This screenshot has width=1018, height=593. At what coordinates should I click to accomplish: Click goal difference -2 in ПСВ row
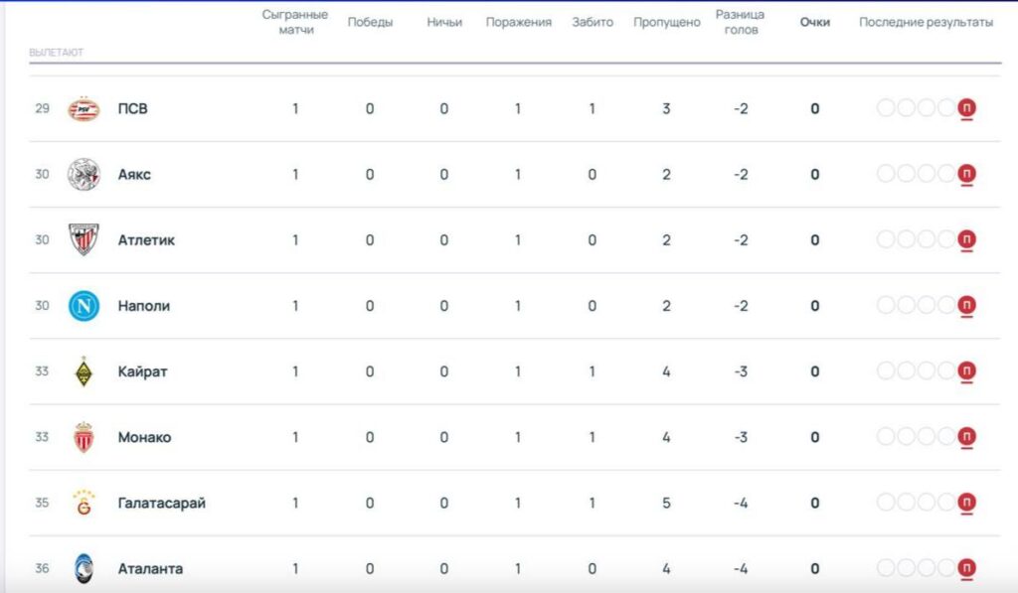coord(741,109)
